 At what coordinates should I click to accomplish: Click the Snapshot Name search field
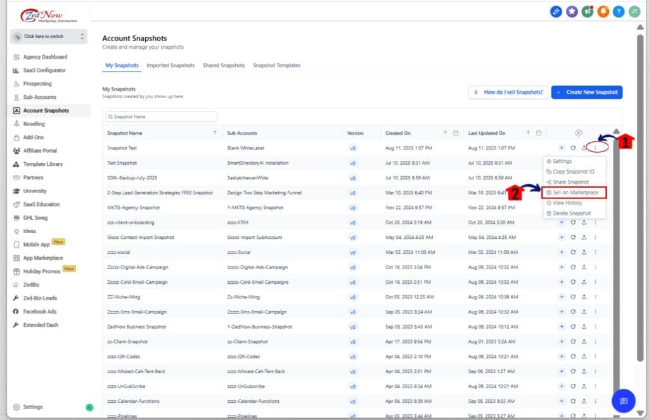[162, 117]
